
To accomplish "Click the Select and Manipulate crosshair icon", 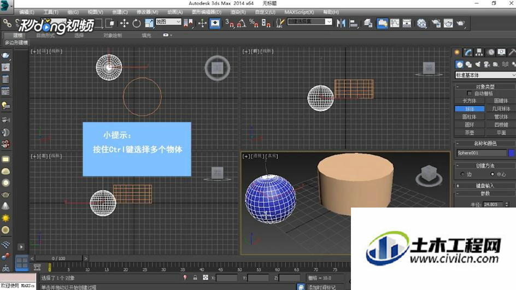I will click(202, 23).
